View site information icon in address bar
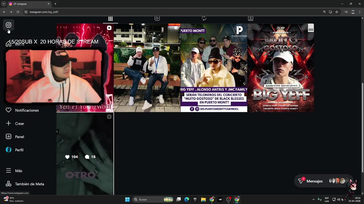Image resolution: width=364 pixels, height=204 pixels. coord(26,12)
